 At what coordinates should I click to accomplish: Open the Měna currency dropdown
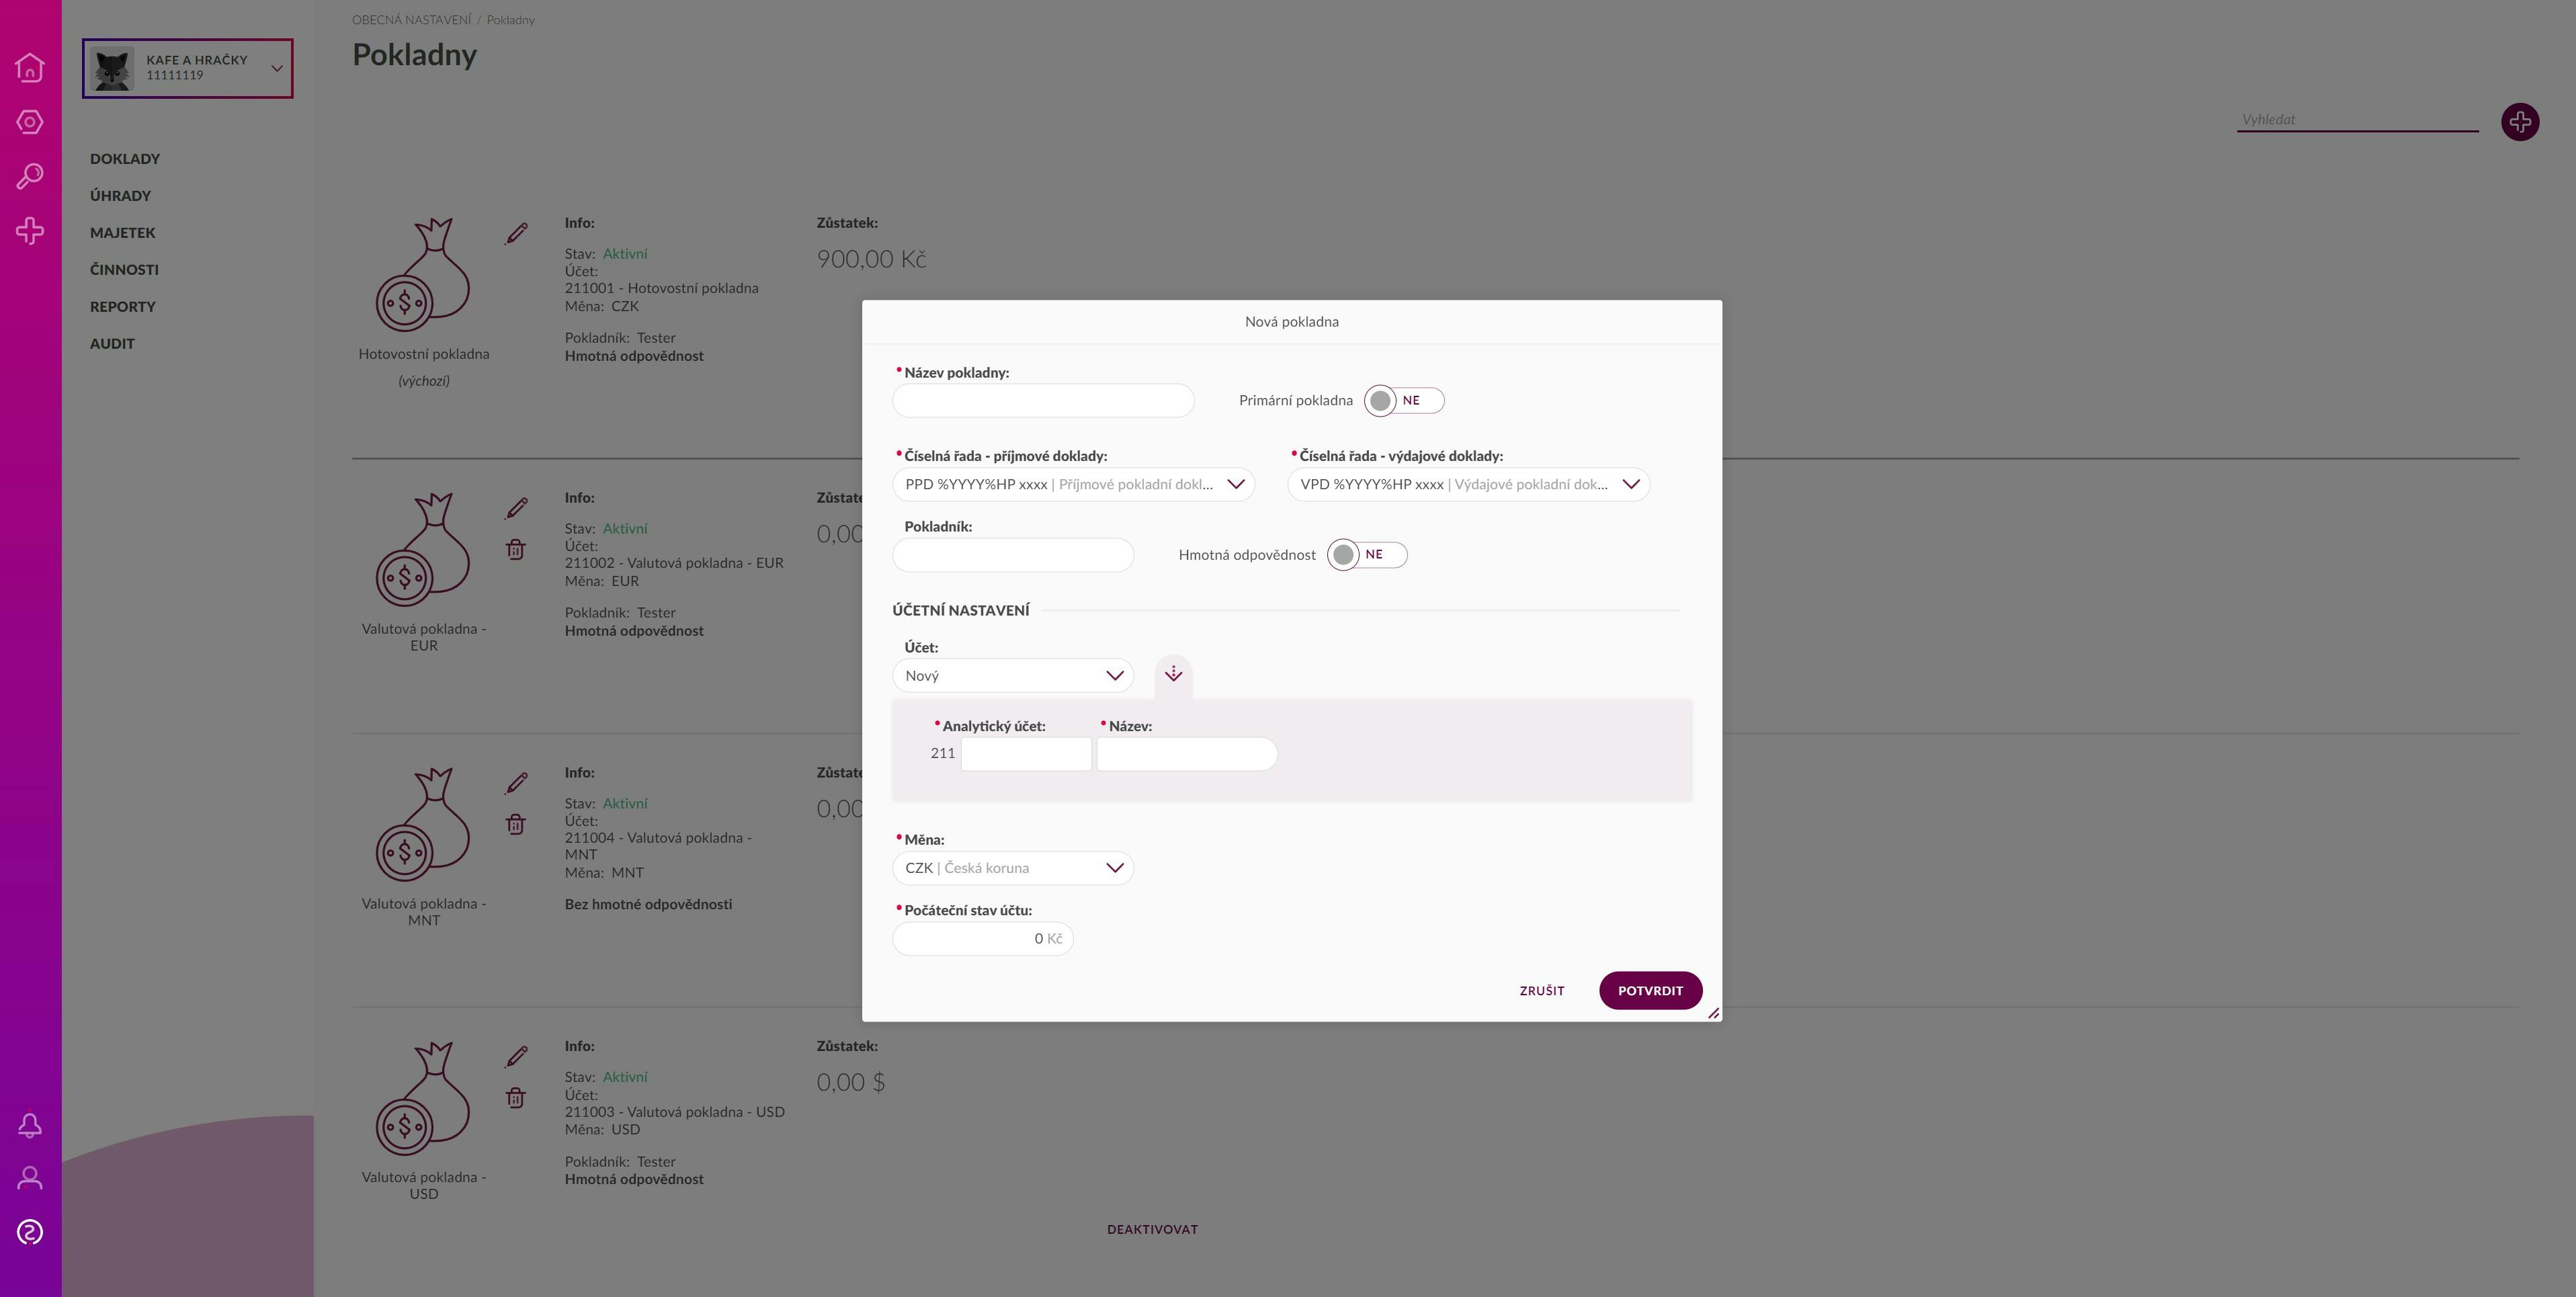click(1013, 868)
